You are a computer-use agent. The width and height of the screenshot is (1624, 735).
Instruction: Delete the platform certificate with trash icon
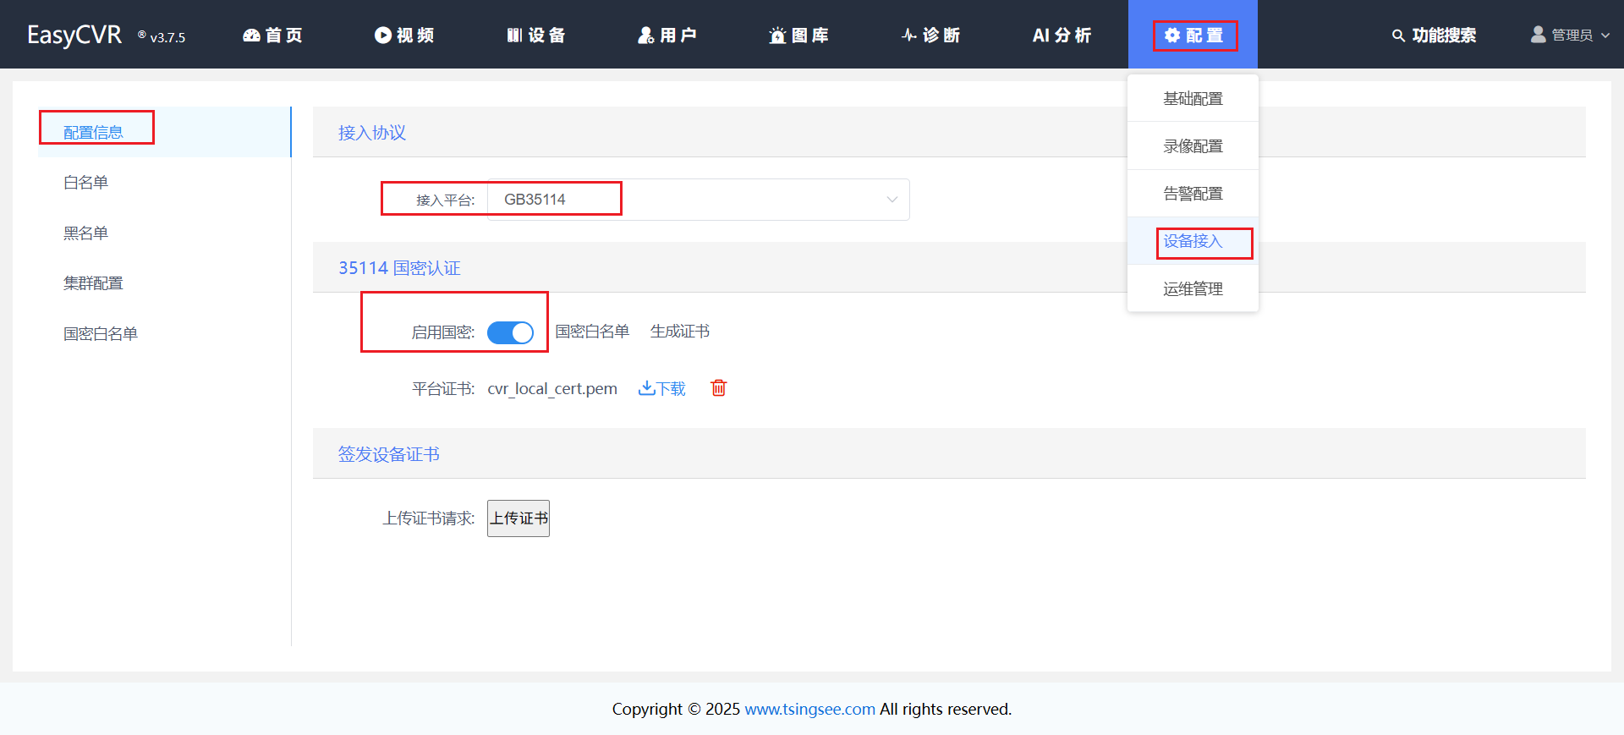[719, 387]
